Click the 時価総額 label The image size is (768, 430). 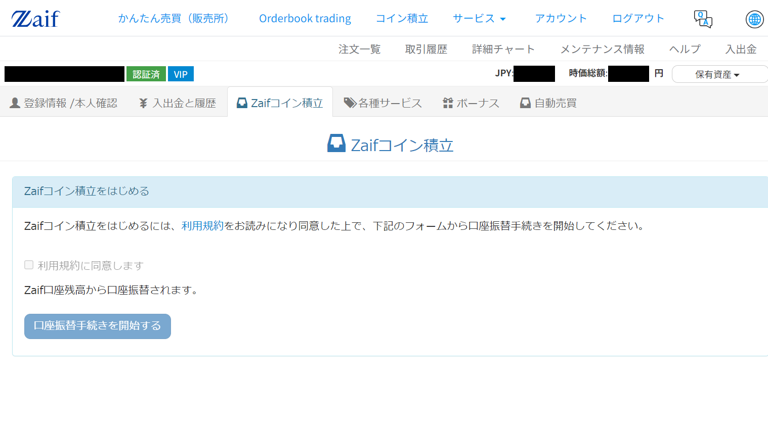[x=588, y=73]
